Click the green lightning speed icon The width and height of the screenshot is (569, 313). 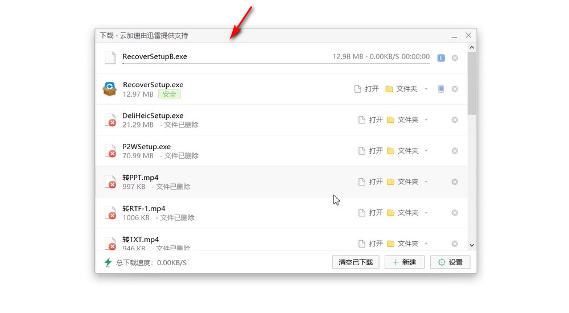(108, 262)
